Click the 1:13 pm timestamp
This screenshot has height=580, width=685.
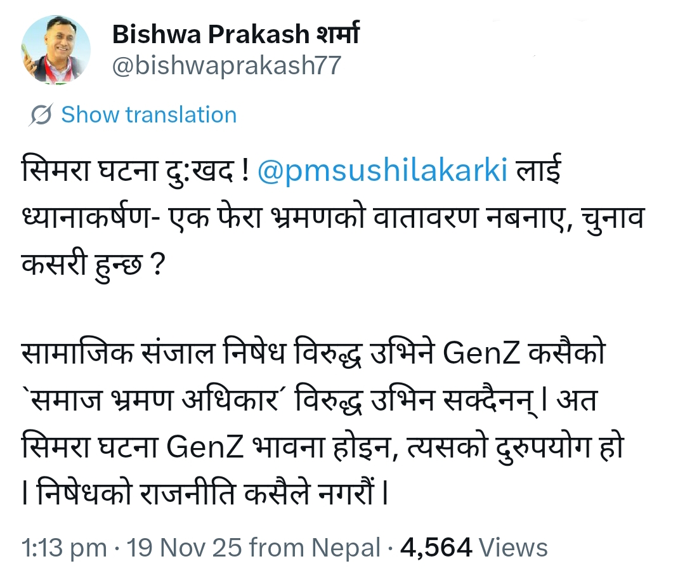click(64, 547)
